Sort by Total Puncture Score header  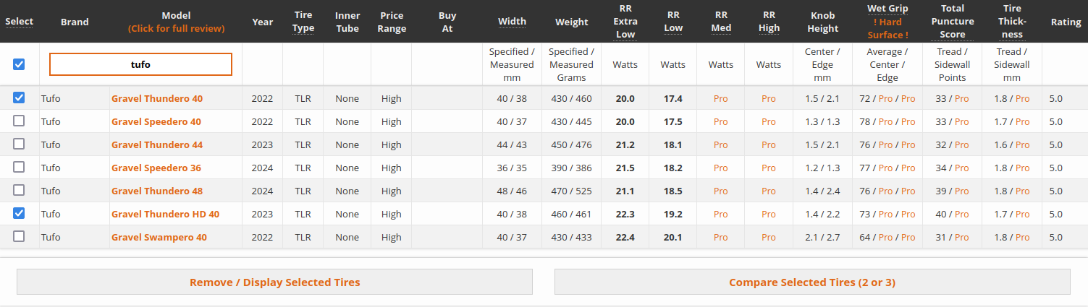point(951,22)
